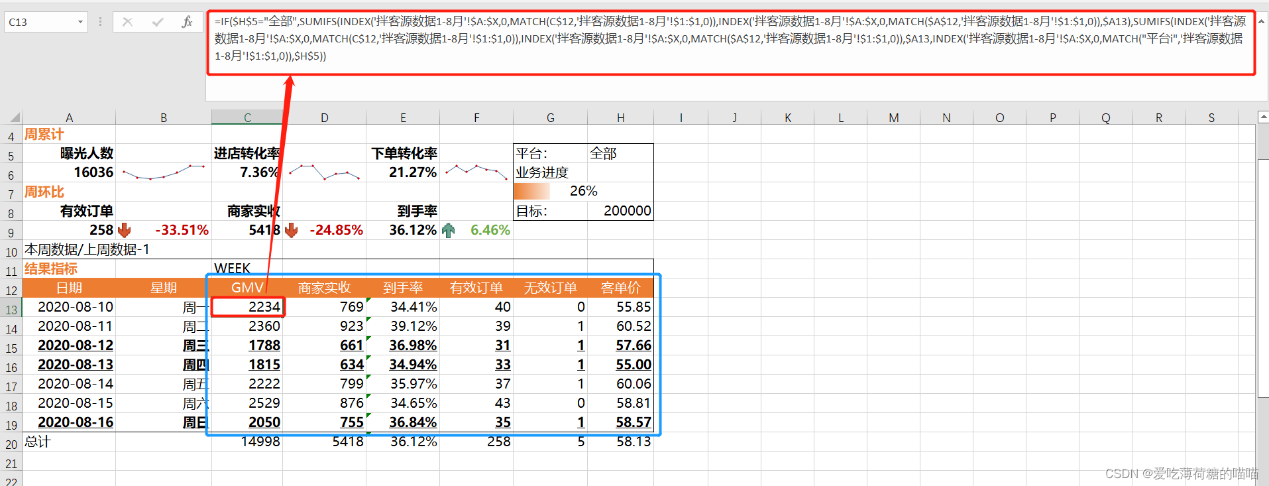Select the 日期 header cell
Image resolution: width=1269 pixels, height=486 pixels.
pos(69,288)
